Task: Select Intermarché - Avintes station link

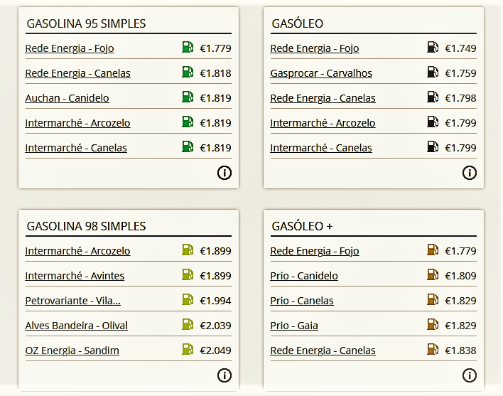Action: click(x=75, y=276)
